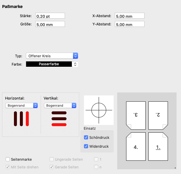The height and width of the screenshot is (174, 181).
Task: Open the Farbe stepper arrows
Action: point(75,64)
